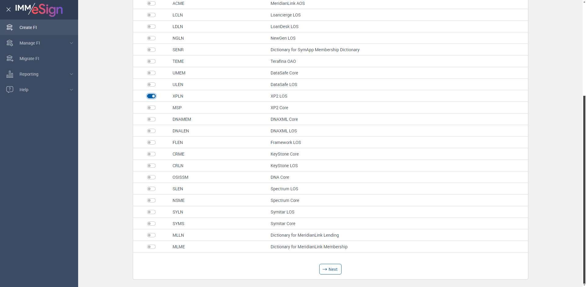The width and height of the screenshot is (586, 287).
Task: Click the 'DNA Core' description
Action: (x=280, y=177)
